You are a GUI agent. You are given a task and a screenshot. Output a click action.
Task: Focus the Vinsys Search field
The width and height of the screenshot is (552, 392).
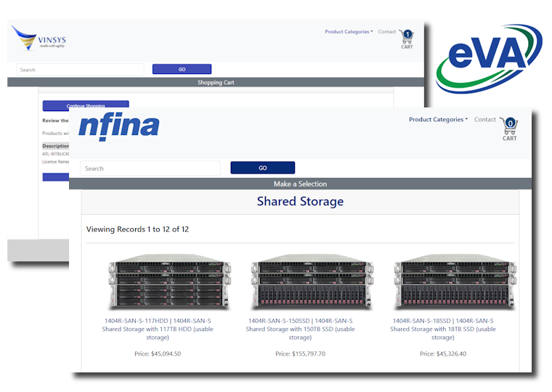coord(81,70)
